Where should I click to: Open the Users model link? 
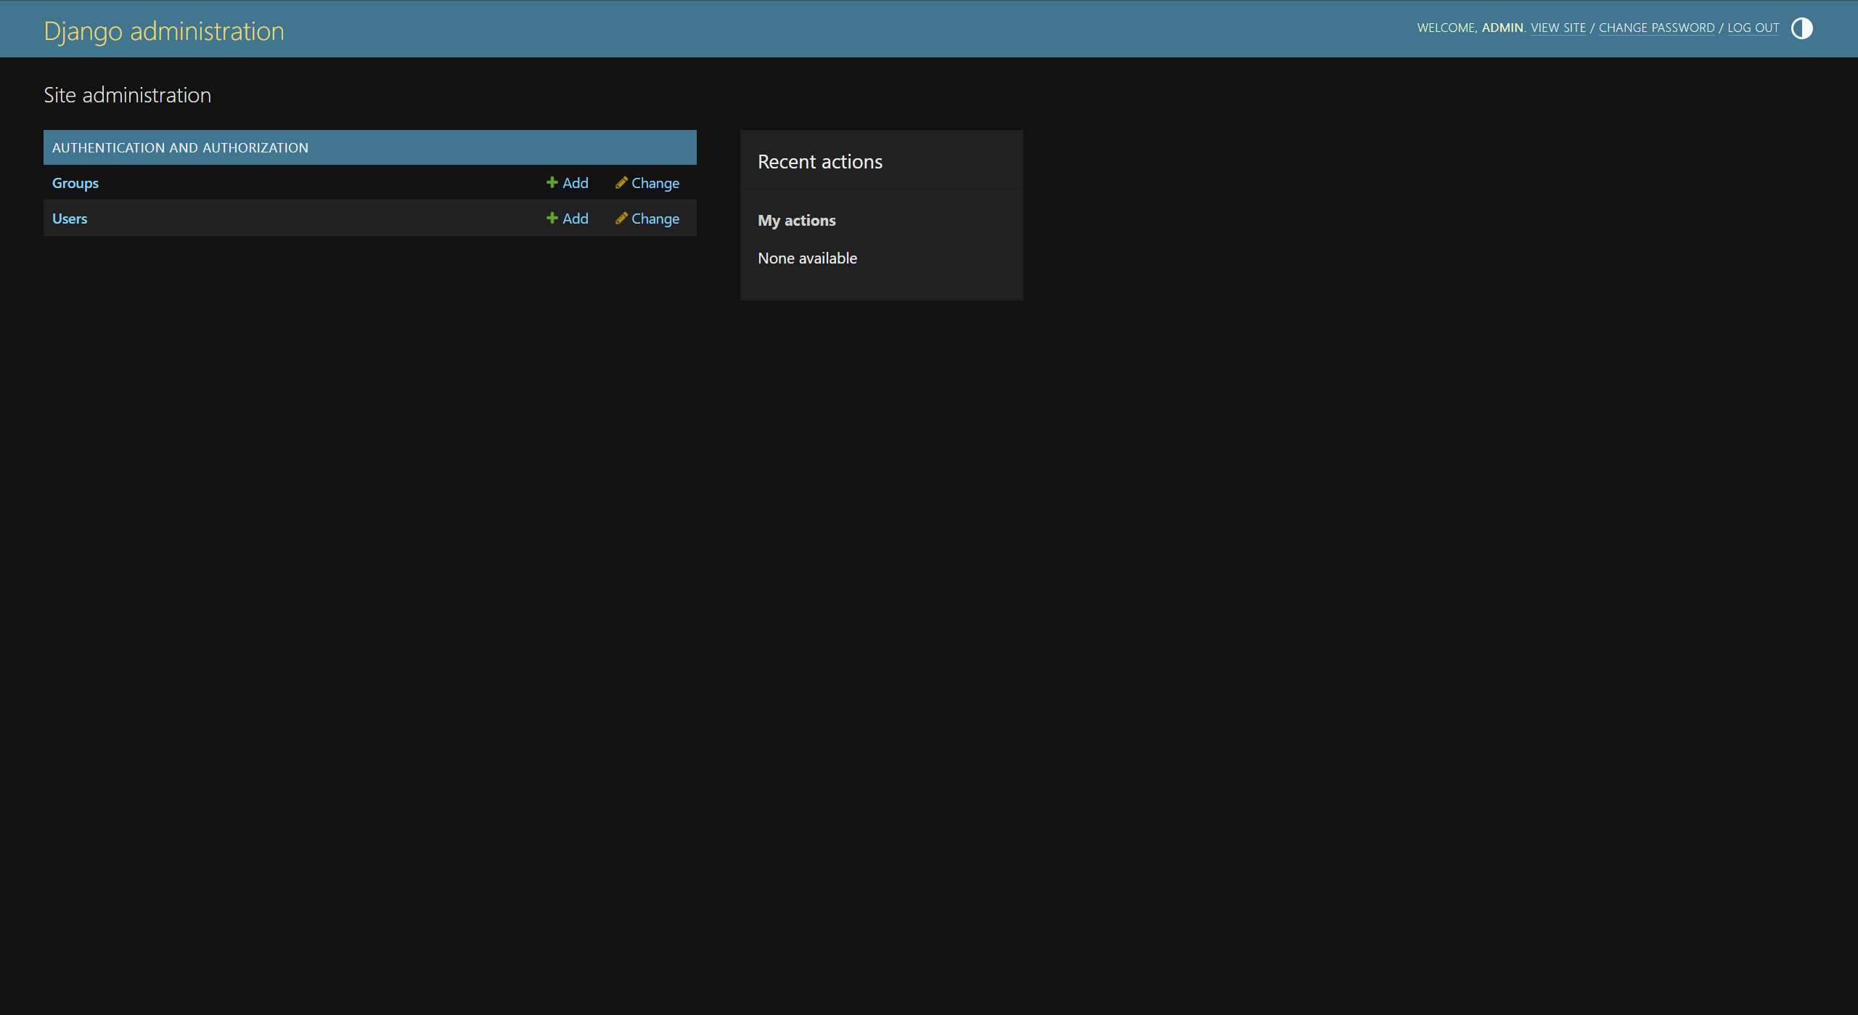click(x=70, y=219)
